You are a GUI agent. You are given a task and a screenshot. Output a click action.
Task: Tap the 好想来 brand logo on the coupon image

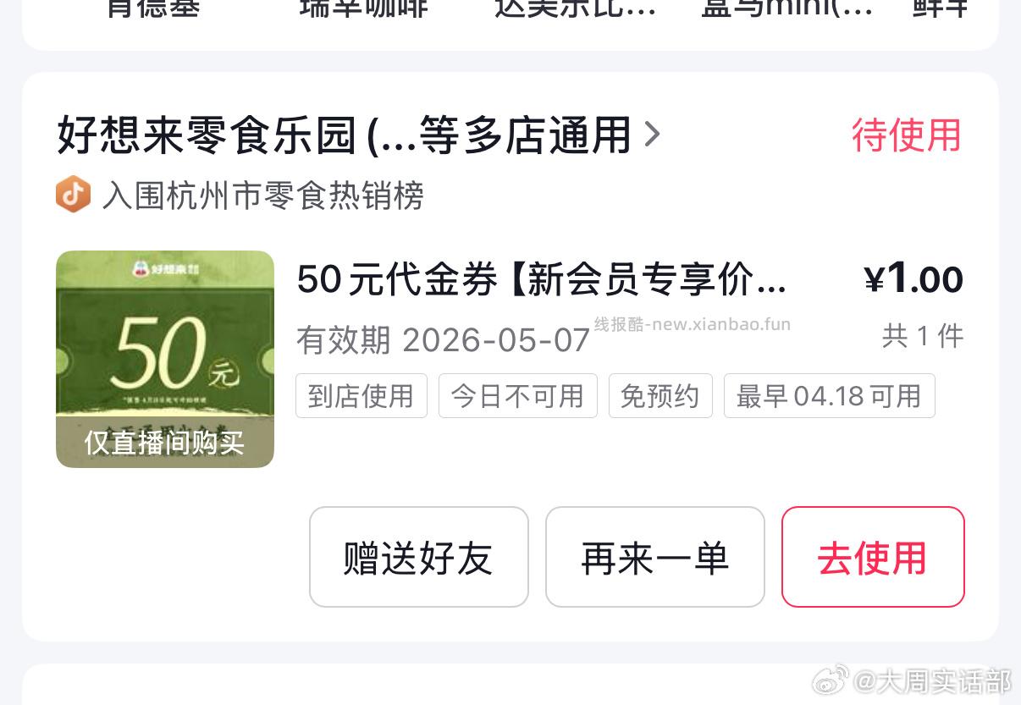pyautogui.click(x=164, y=269)
